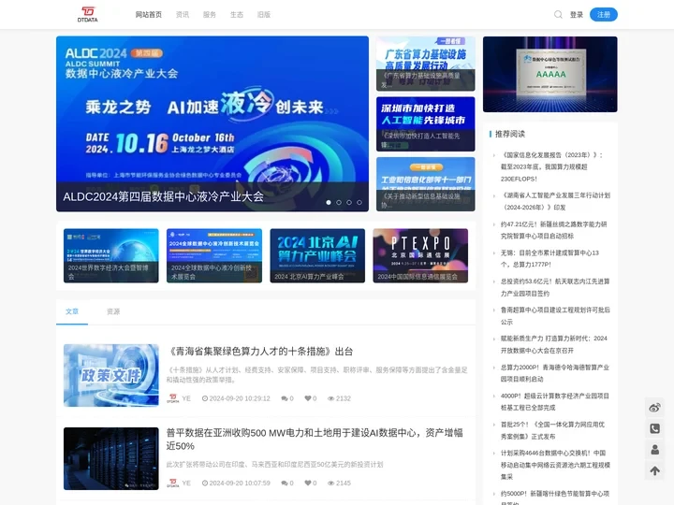Open the ALDC2024 main banner slide
The image size is (674, 505).
point(212,123)
